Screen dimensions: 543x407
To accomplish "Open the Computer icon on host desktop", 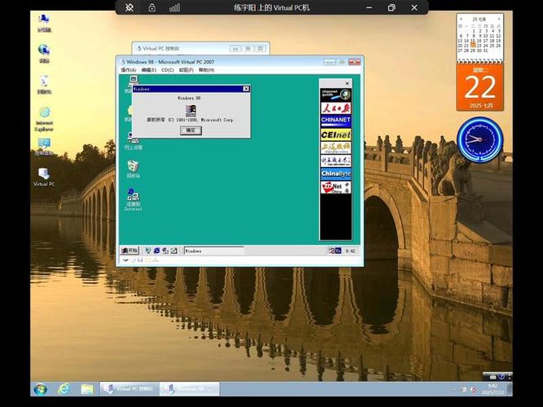I will pyautogui.click(x=44, y=23).
